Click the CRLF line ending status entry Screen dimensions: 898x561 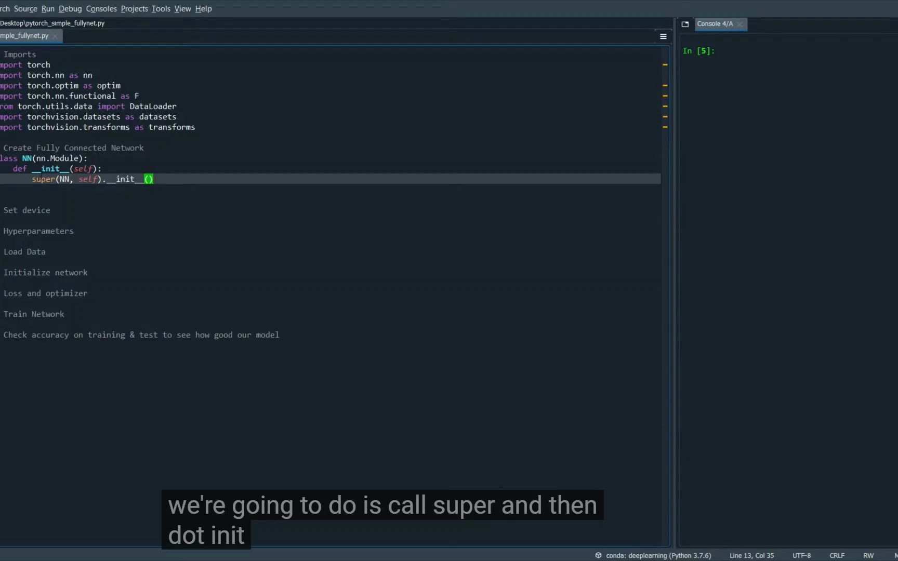(x=837, y=555)
